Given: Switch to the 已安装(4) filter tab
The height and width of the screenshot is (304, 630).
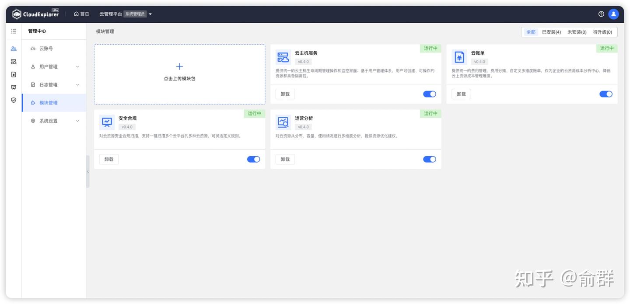Looking at the screenshot, I should point(551,32).
